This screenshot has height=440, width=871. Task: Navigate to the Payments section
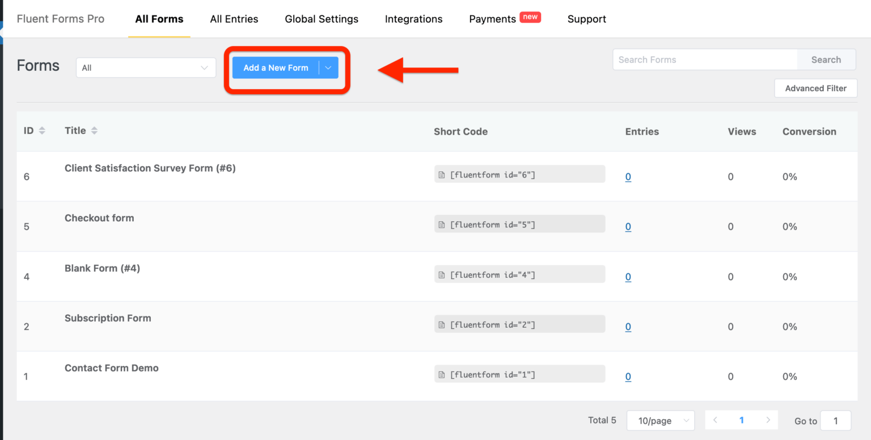492,19
